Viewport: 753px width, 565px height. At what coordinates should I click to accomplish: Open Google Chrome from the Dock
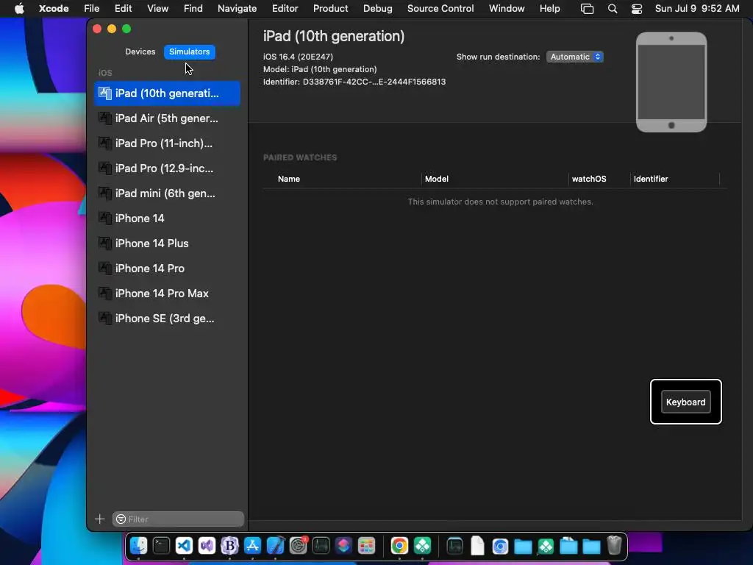pyautogui.click(x=399, y=546)
